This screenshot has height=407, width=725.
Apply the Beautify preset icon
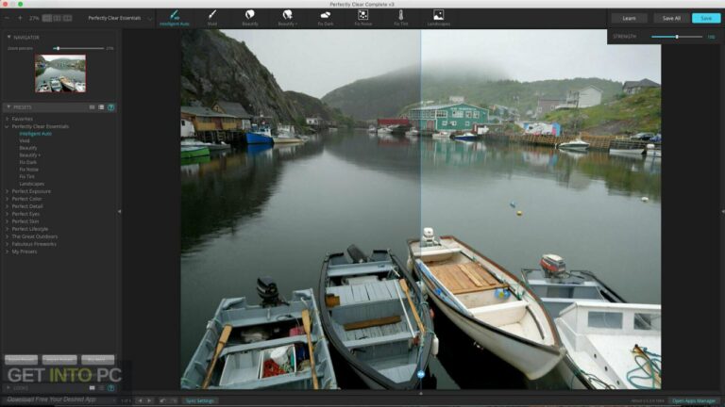(x=249, y=18)
